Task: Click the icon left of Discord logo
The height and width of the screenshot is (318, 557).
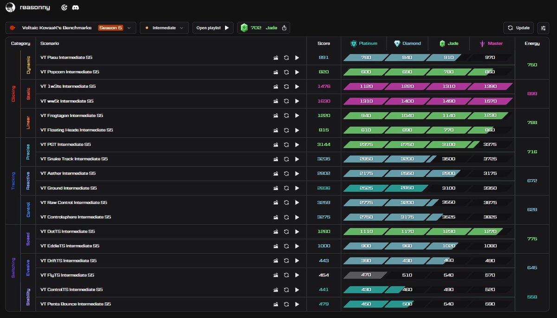Action: point(65,8)
